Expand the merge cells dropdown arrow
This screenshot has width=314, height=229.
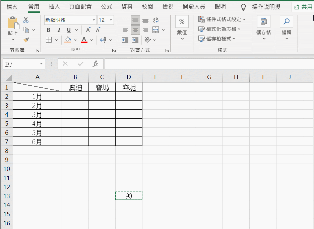[164, 30]
